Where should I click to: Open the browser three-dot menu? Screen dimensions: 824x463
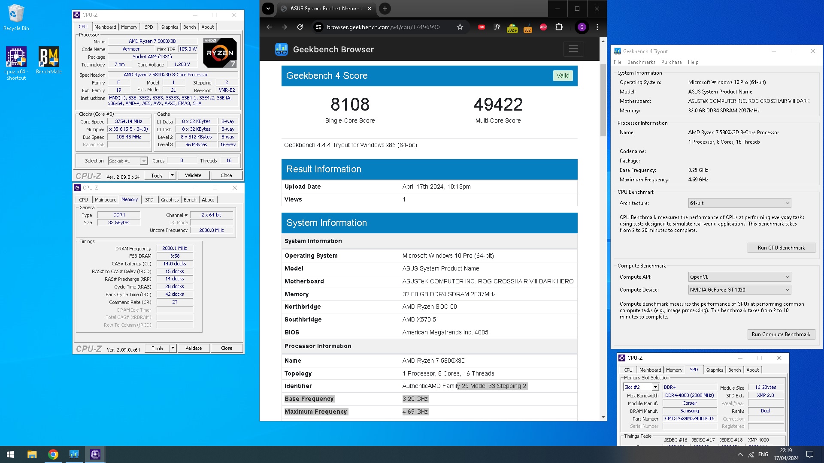coord(597,27)
